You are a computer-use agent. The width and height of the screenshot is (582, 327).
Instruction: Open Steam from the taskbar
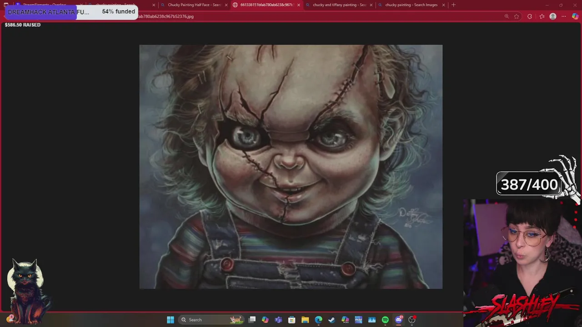click(x=332, y=320)
